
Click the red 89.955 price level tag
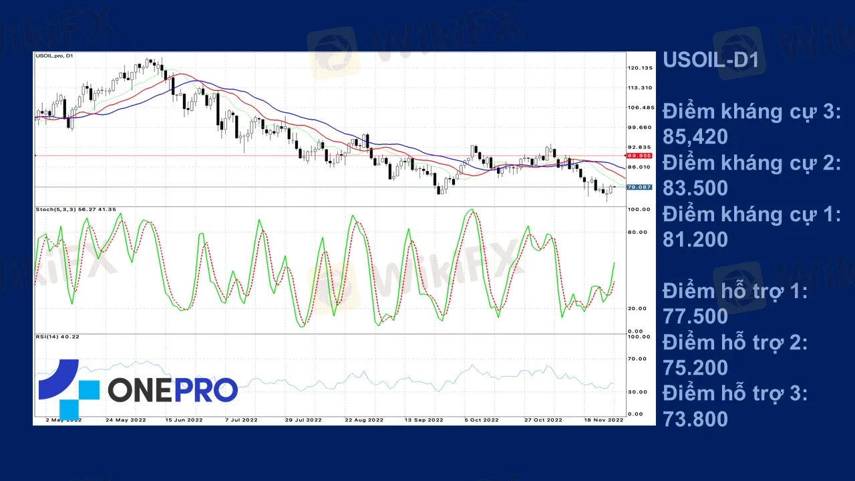click(x=639, y=156)
